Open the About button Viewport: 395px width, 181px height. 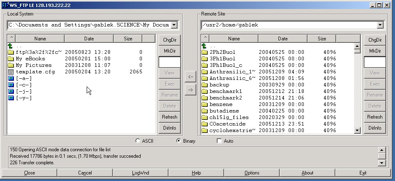tap(307, 173)
